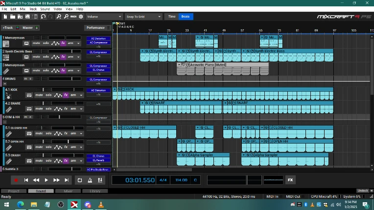Open the Snap To Grid dropdown

click(143, 17)
